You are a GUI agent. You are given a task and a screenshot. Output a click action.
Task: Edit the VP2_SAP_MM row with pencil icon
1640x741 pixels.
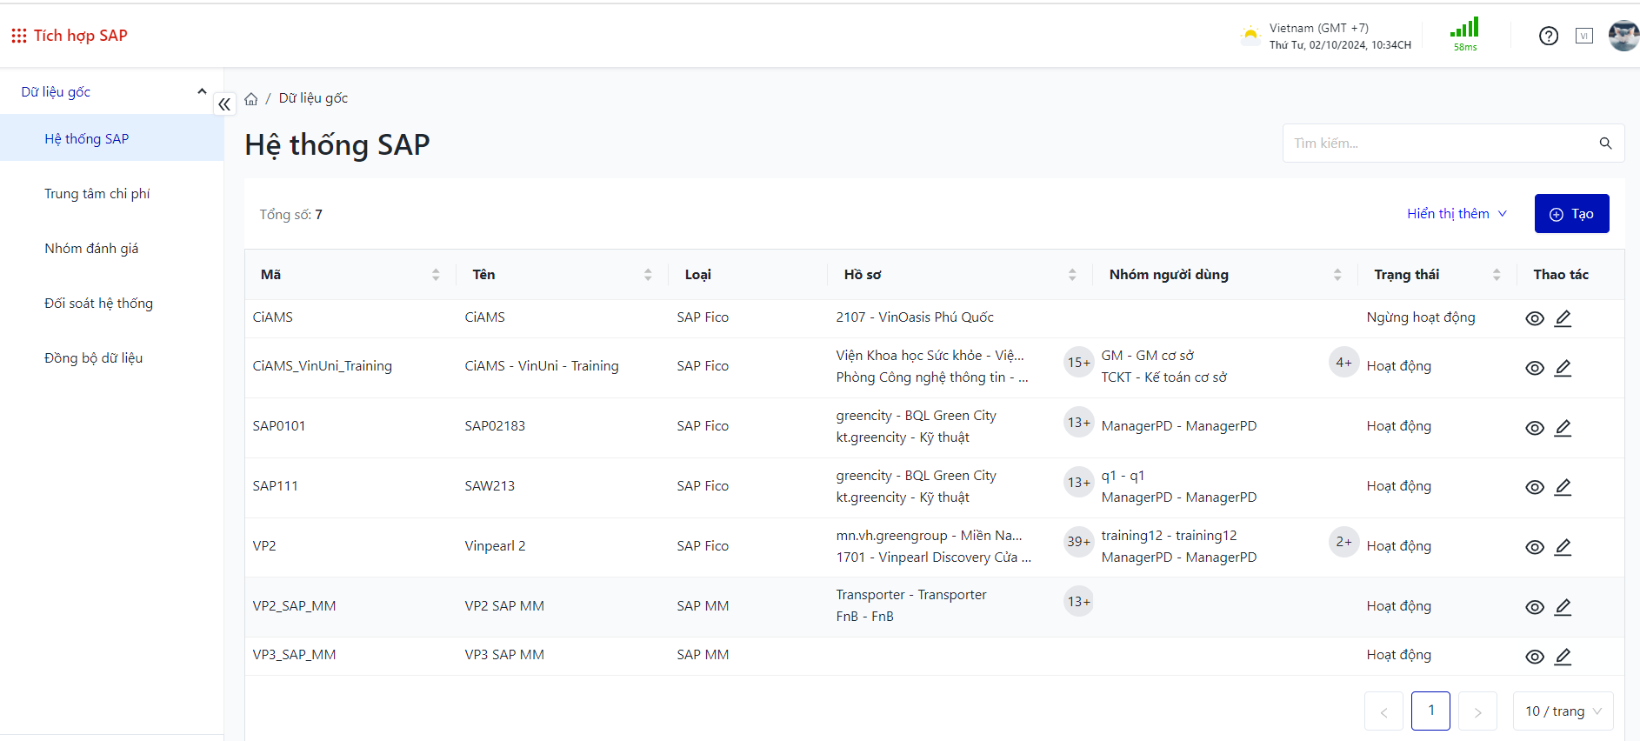[1563, 607]
